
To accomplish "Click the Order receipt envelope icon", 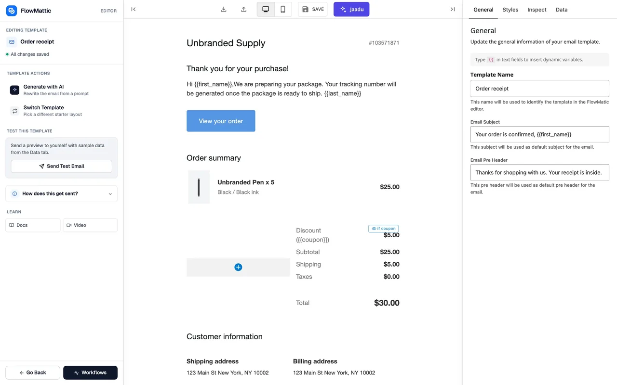I will [x=12, y=42].
